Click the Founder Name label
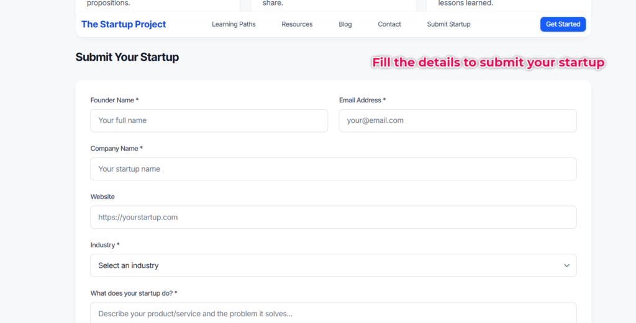Screen dimensions: 636x323 click(114, 100)
